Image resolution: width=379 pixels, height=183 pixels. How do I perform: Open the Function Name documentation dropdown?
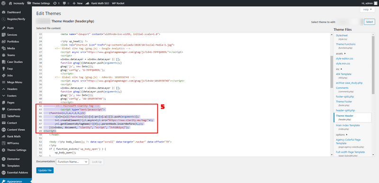tap(72, 162)
